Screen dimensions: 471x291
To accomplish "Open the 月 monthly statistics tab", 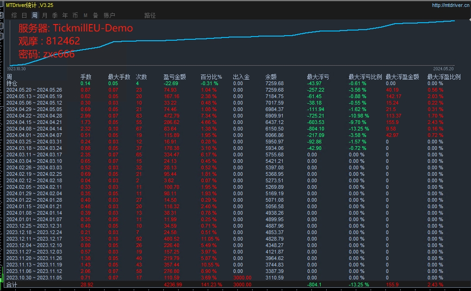I will (x=45, y=15).
